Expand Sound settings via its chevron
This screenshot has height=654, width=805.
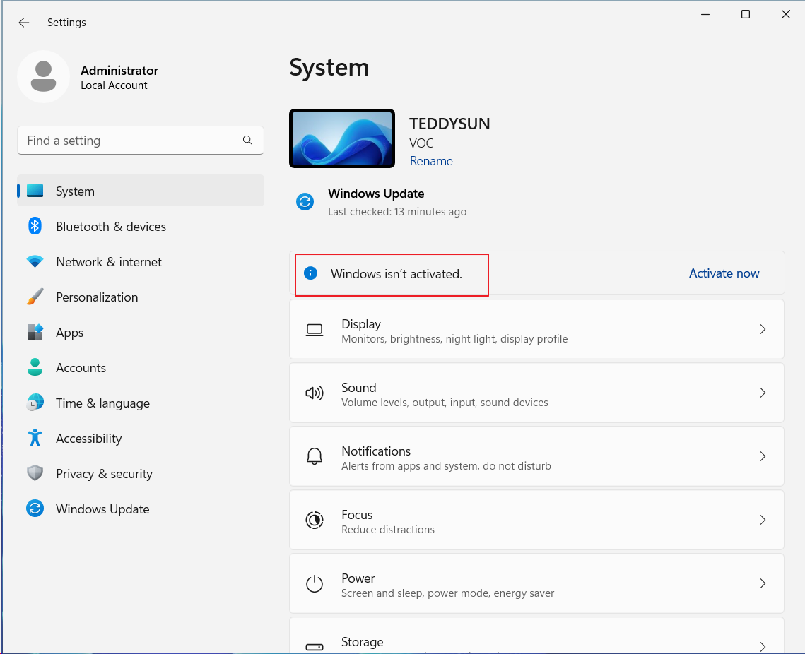(x=763, y=393)
